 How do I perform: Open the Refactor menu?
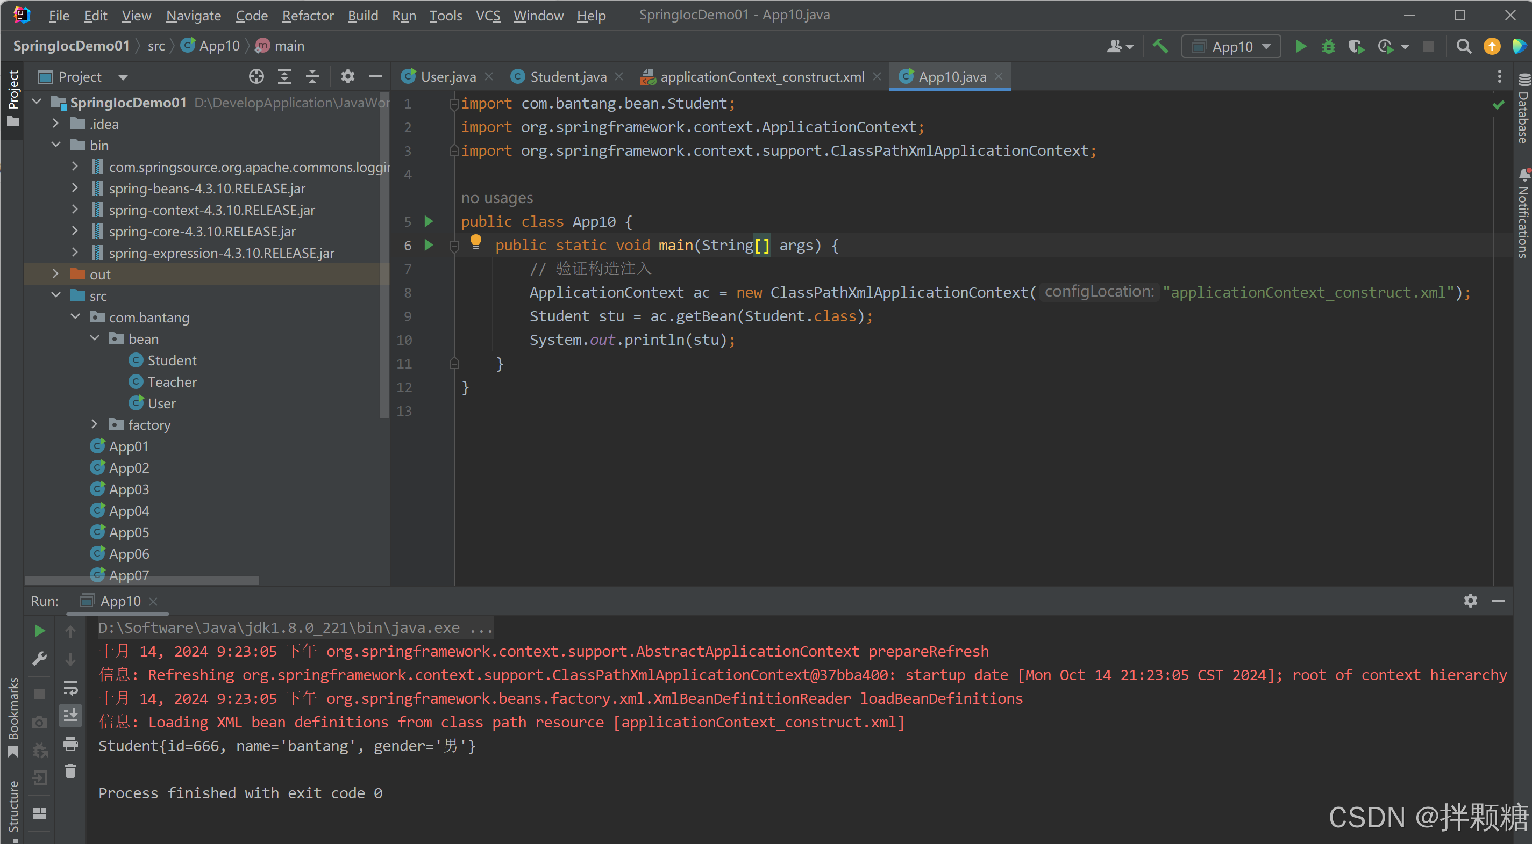pos(308,16)
